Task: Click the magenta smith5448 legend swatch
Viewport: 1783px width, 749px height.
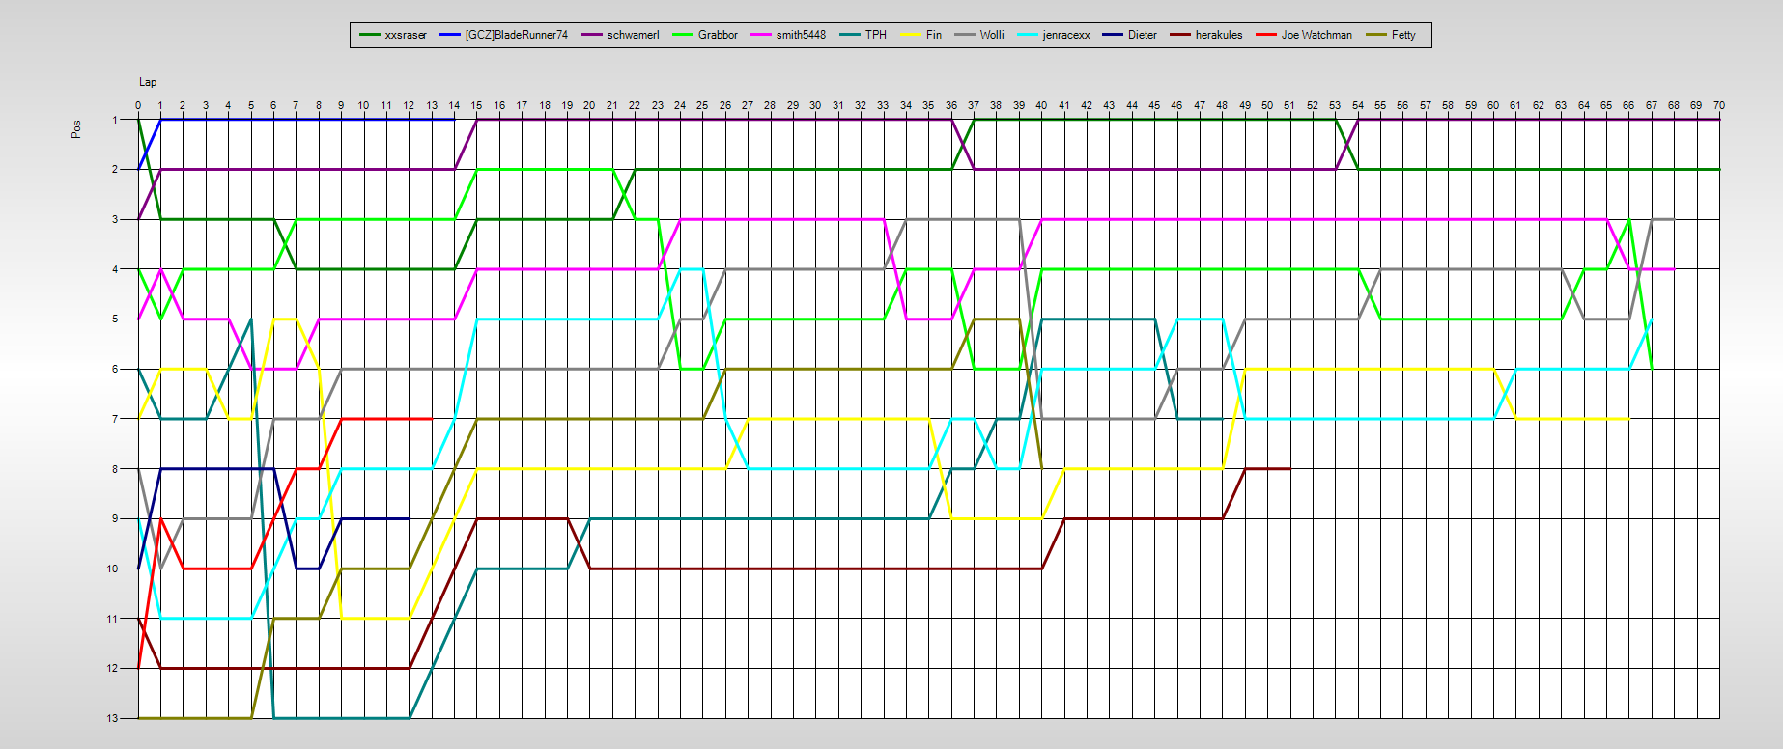Action: pos(761,35)
